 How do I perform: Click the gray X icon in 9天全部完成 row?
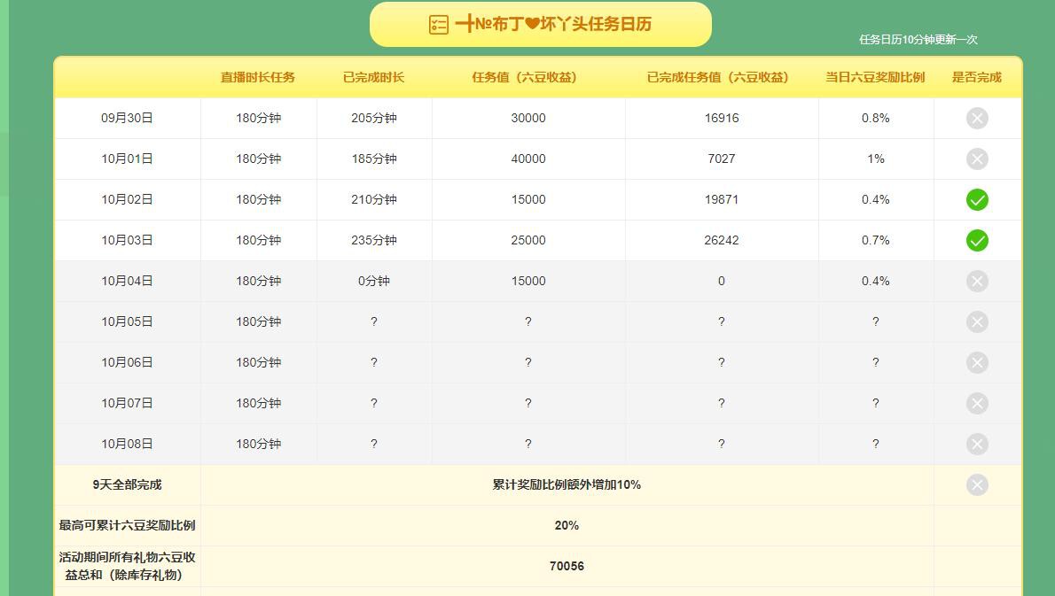977,485
